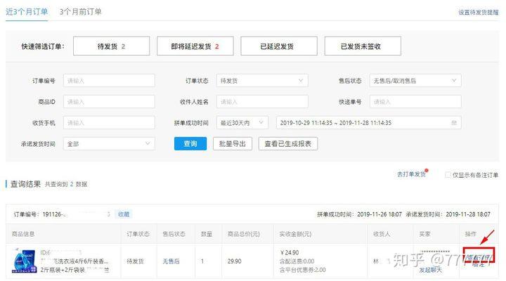Open the date range picker field
The height and width of the screenshot is (281, 506).
click(x=368, y=123)
